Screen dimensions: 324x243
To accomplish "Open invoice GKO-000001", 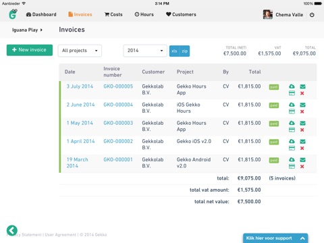I will [x=118, y=160].
